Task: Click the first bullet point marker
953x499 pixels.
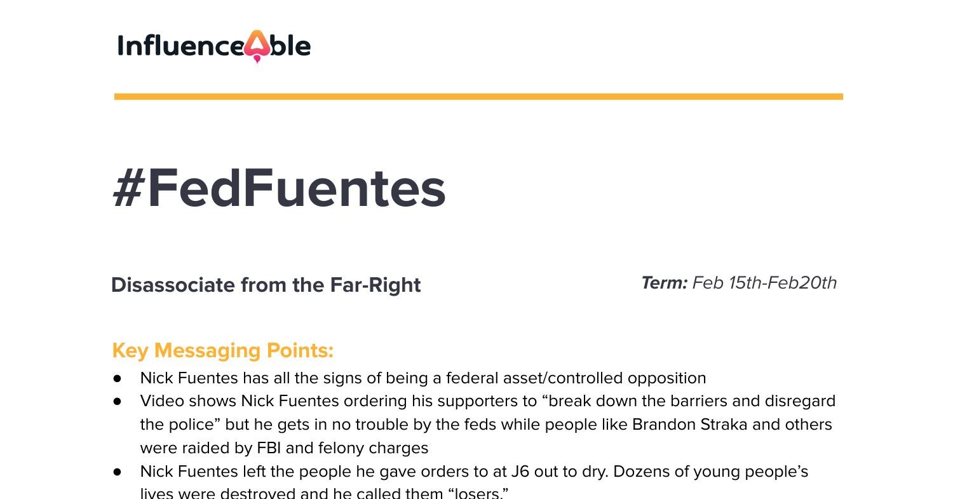Action: click(118, 378)
